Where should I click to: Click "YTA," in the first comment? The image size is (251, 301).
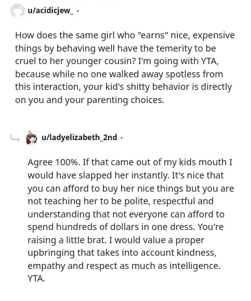[210, 61]
